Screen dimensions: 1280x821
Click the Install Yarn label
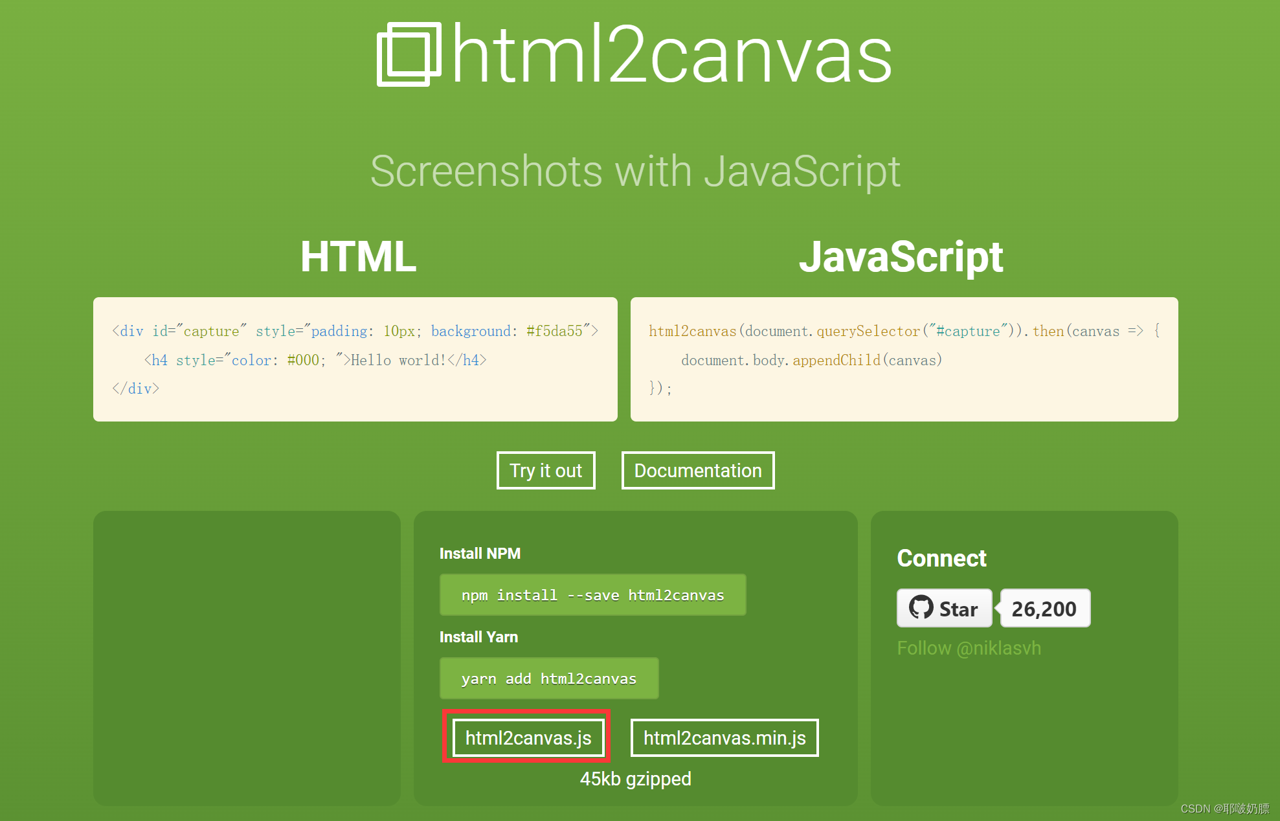[x=478, y=637]
